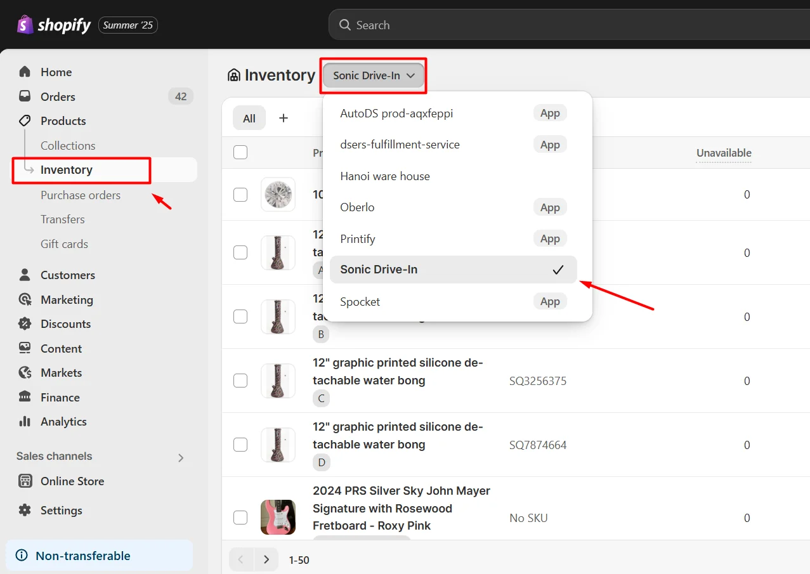Click the Unavailable column header
This screenshot has height=574, width=810.
(724, 153)
